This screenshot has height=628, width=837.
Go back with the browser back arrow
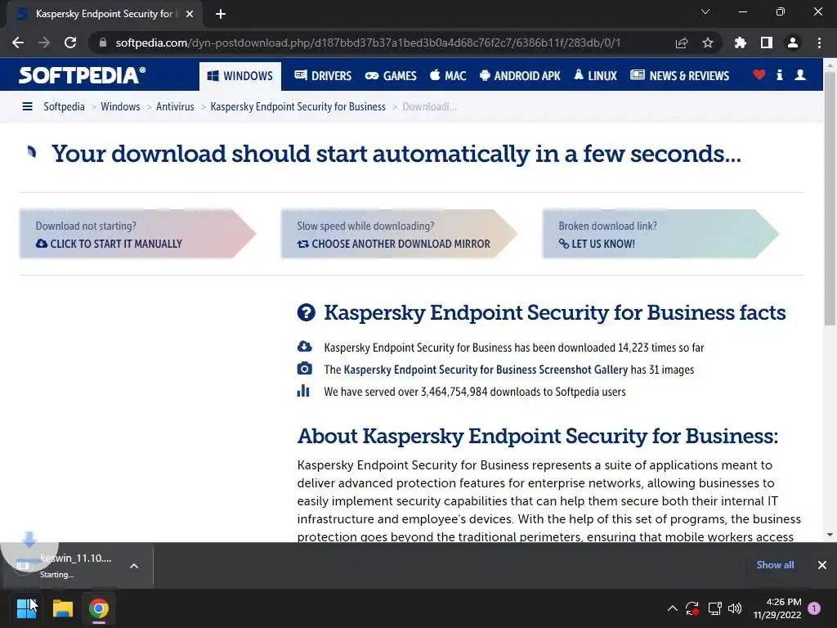coord(18,43)
